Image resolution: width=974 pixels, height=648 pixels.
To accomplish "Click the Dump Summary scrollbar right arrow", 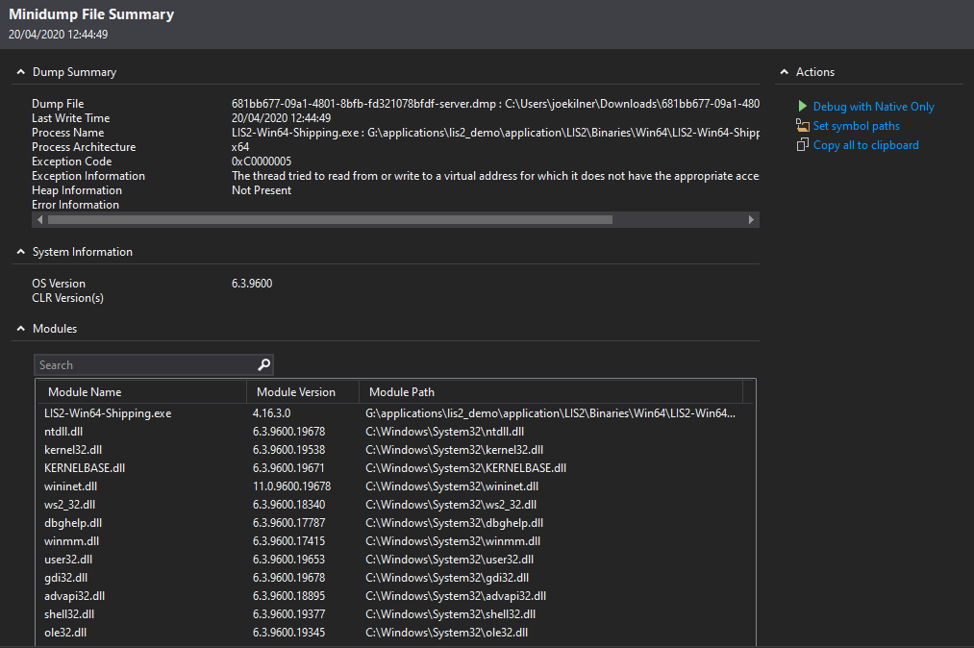I will pyautogui.click(x=751, y=219).
